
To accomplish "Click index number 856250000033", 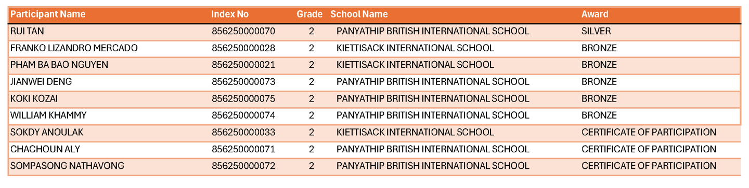I will (x=243, y=133).
